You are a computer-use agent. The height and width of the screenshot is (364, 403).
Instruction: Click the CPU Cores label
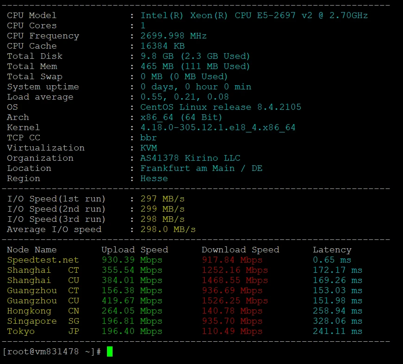[32, 25]
